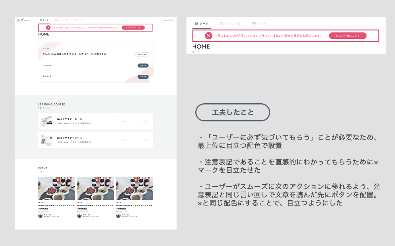Viewport: 395px width, 246px height.
Task: Select シフト in the full-page mockup nav
Action: pos(79,20)
